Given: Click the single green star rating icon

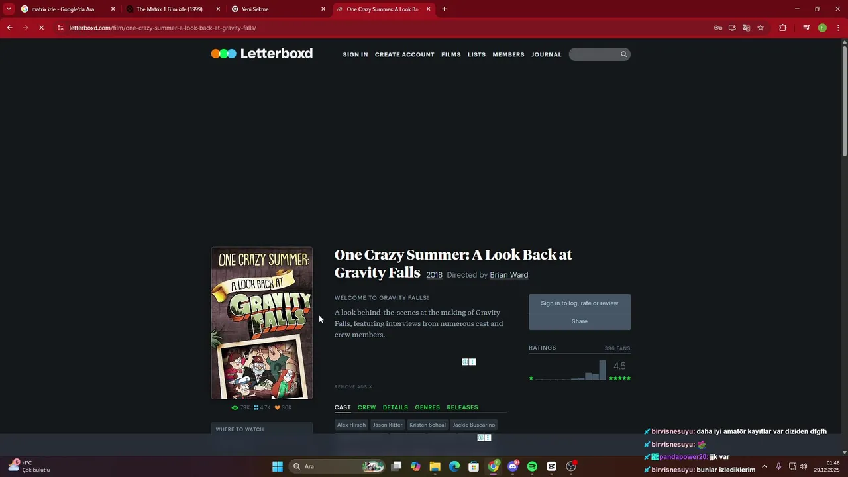Looking at the screenshot, I should coord(531,378).
